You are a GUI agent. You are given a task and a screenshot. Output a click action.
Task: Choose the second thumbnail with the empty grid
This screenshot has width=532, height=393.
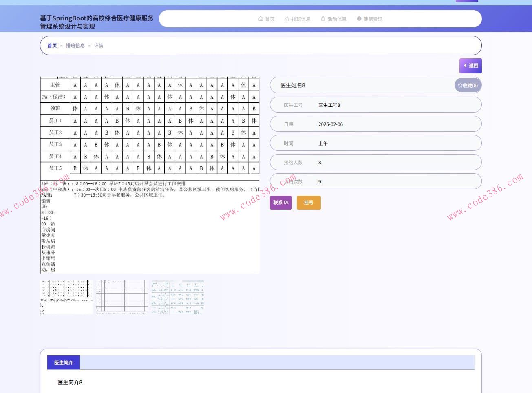click(x=122, y=297)
